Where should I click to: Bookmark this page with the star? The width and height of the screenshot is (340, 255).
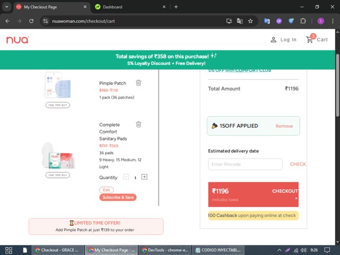[x=250, y=21]
